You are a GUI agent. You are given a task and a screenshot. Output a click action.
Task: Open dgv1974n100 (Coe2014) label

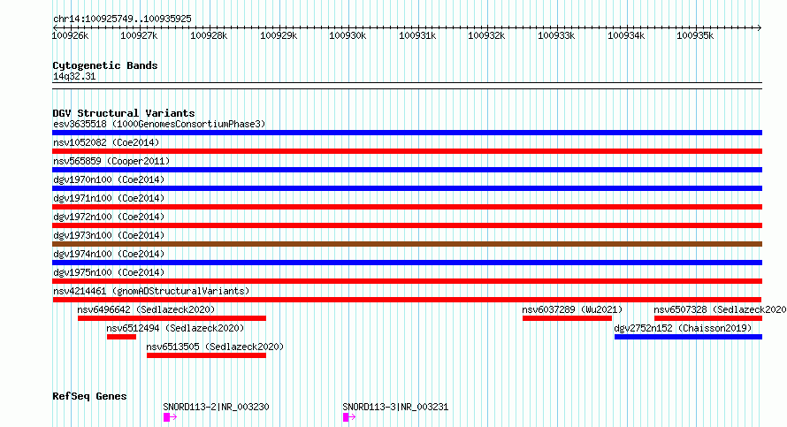coord(109,254)
